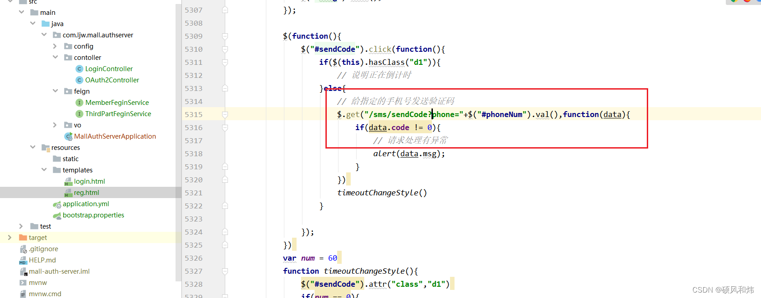This screenshot has width=761, height=298.
Task: Select mvnw.cmd in project tree
Action: [x=45, y=293]
